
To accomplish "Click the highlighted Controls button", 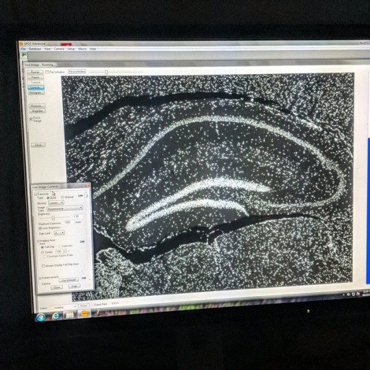I will (x=36, y=88).
